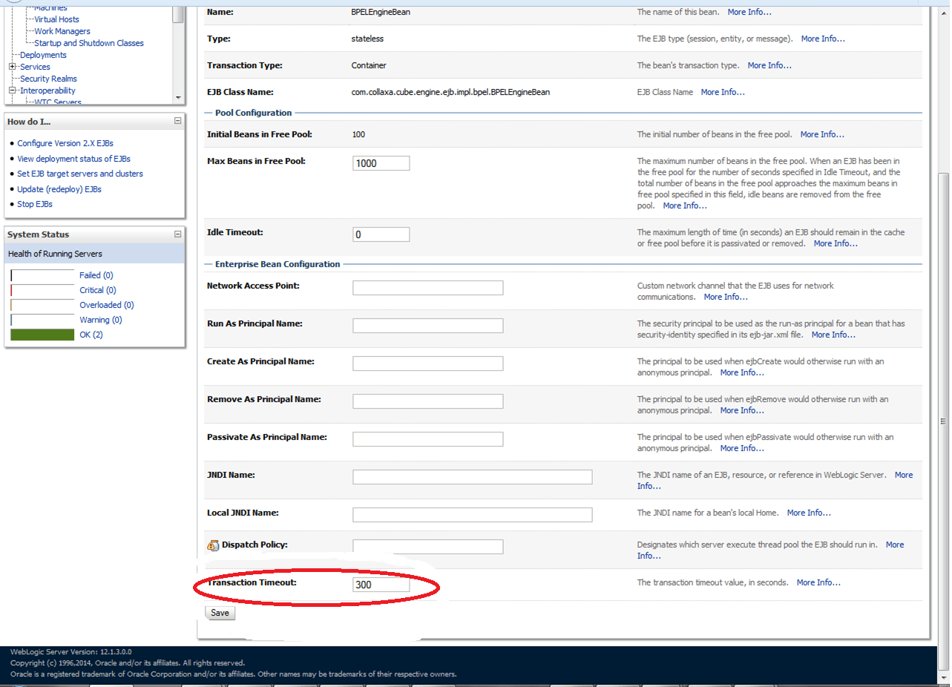View OK (2) servers

point(91,335)
